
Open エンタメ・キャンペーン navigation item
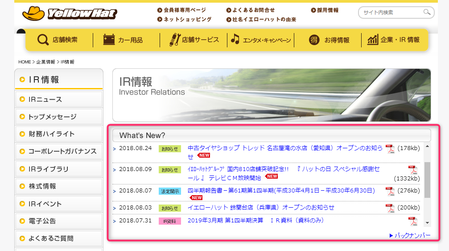(261, 40)
